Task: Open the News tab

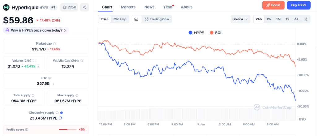Action: [x=150, y=7]
